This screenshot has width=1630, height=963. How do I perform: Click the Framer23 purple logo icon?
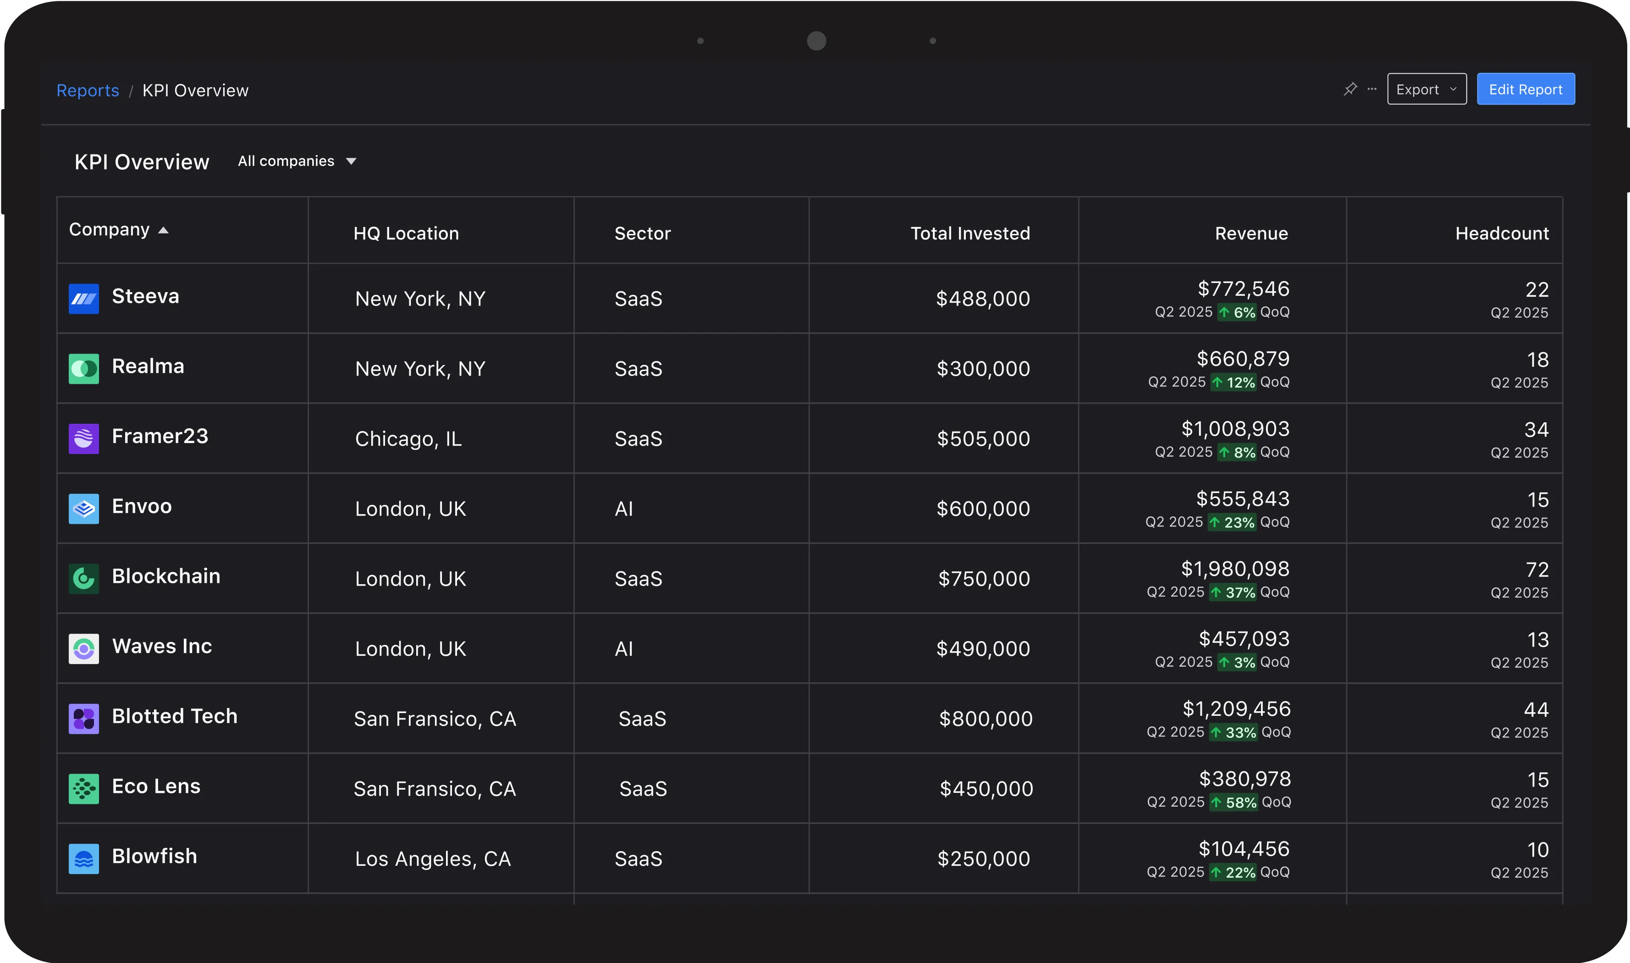tap(84, 439)
